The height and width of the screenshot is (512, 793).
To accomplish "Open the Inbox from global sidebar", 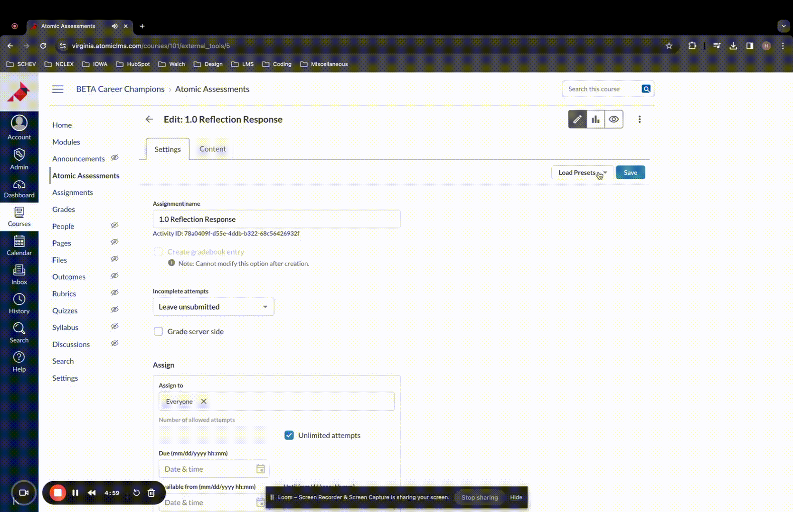I will pos(19,275).
